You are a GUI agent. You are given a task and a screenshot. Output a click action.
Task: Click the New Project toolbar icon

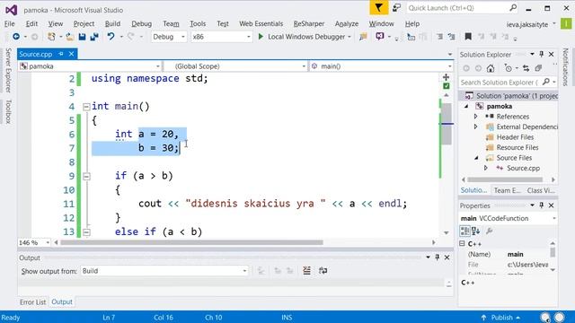click(52, 37)
